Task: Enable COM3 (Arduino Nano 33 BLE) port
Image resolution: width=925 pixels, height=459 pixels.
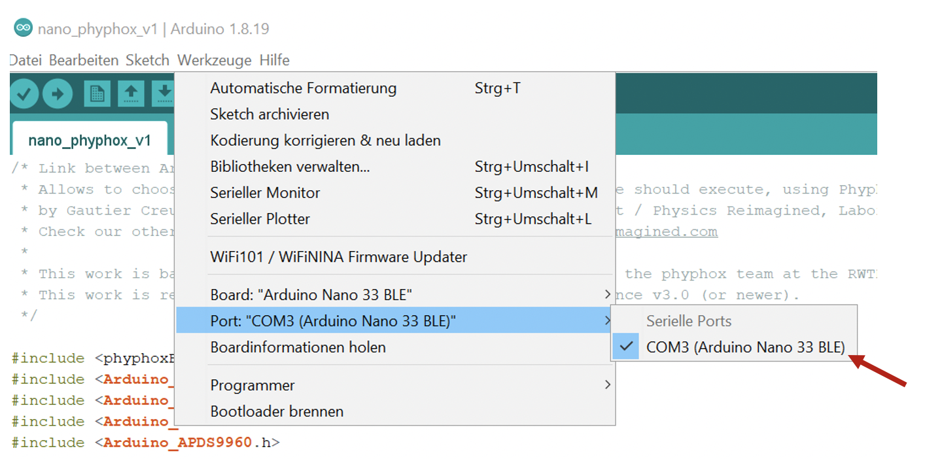Action: pos(746,347)
